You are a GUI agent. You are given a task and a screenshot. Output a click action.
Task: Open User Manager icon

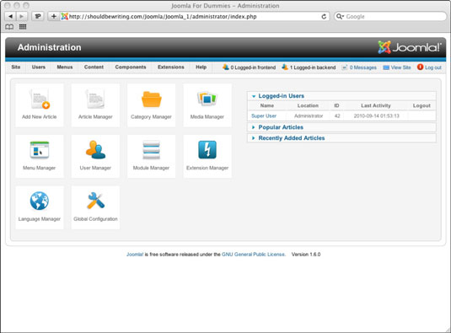click(x=95, y=149)
